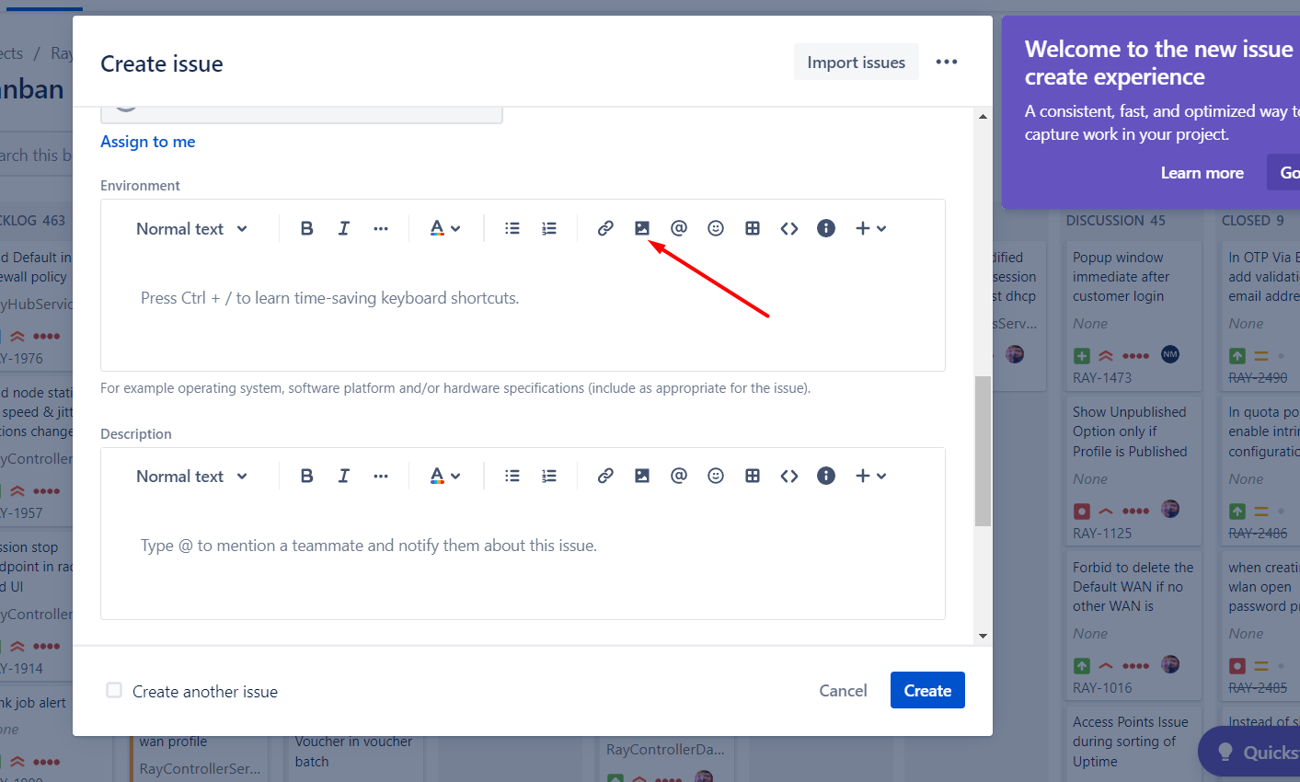
Task: Open more formatting options in Environment toolbar
Action: click(381, 228)
